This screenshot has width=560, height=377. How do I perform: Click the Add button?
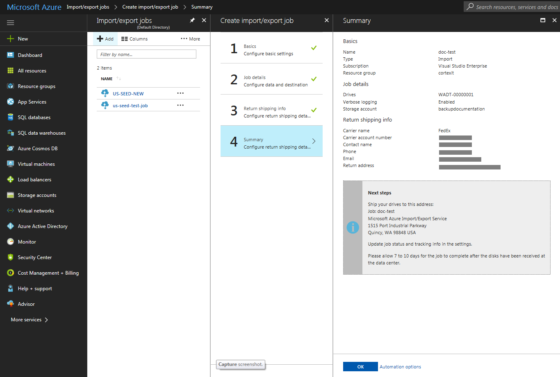tap(105, 39)
